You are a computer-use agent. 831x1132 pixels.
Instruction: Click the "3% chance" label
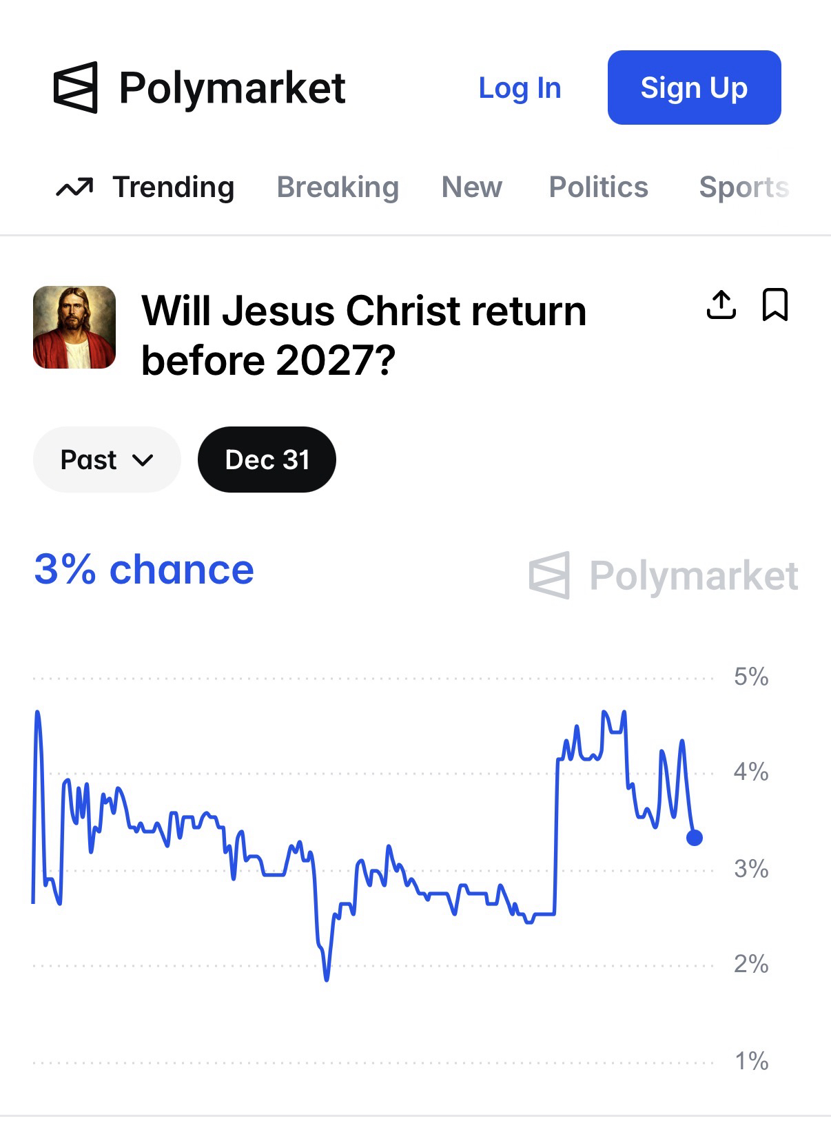click(144, 570)
